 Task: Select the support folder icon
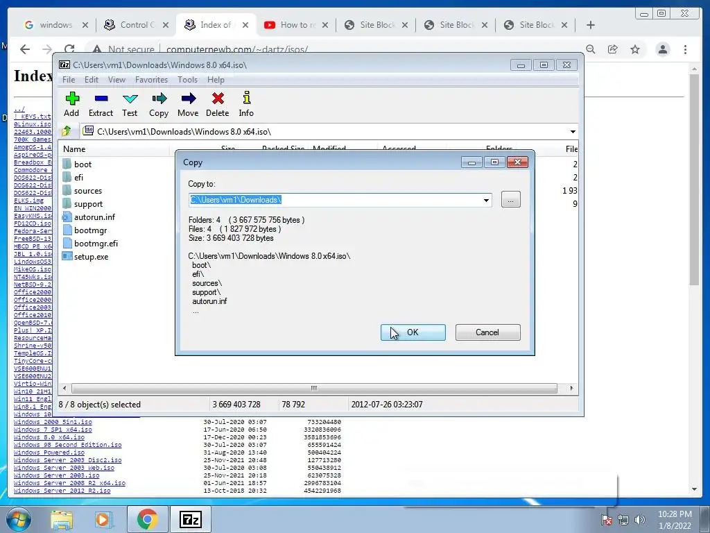coord(67,203)
